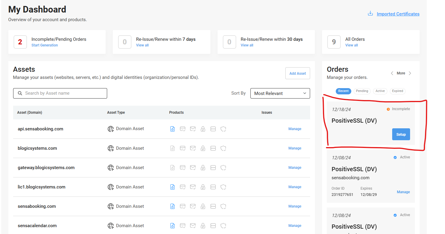Viewport: 445px width, 234px height.
Task: Click globe icon in api.sensabooking.com row
Action: pyautogui.click(x=111, y=129)
